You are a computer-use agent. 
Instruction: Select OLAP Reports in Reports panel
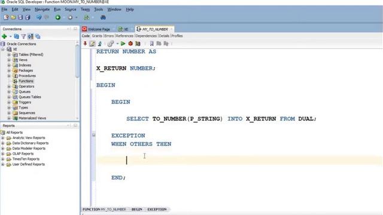coord(23,153)
